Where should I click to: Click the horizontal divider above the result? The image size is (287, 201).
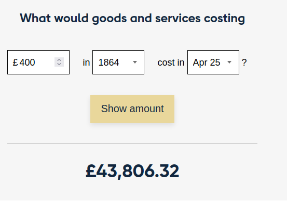pos(132,144)
